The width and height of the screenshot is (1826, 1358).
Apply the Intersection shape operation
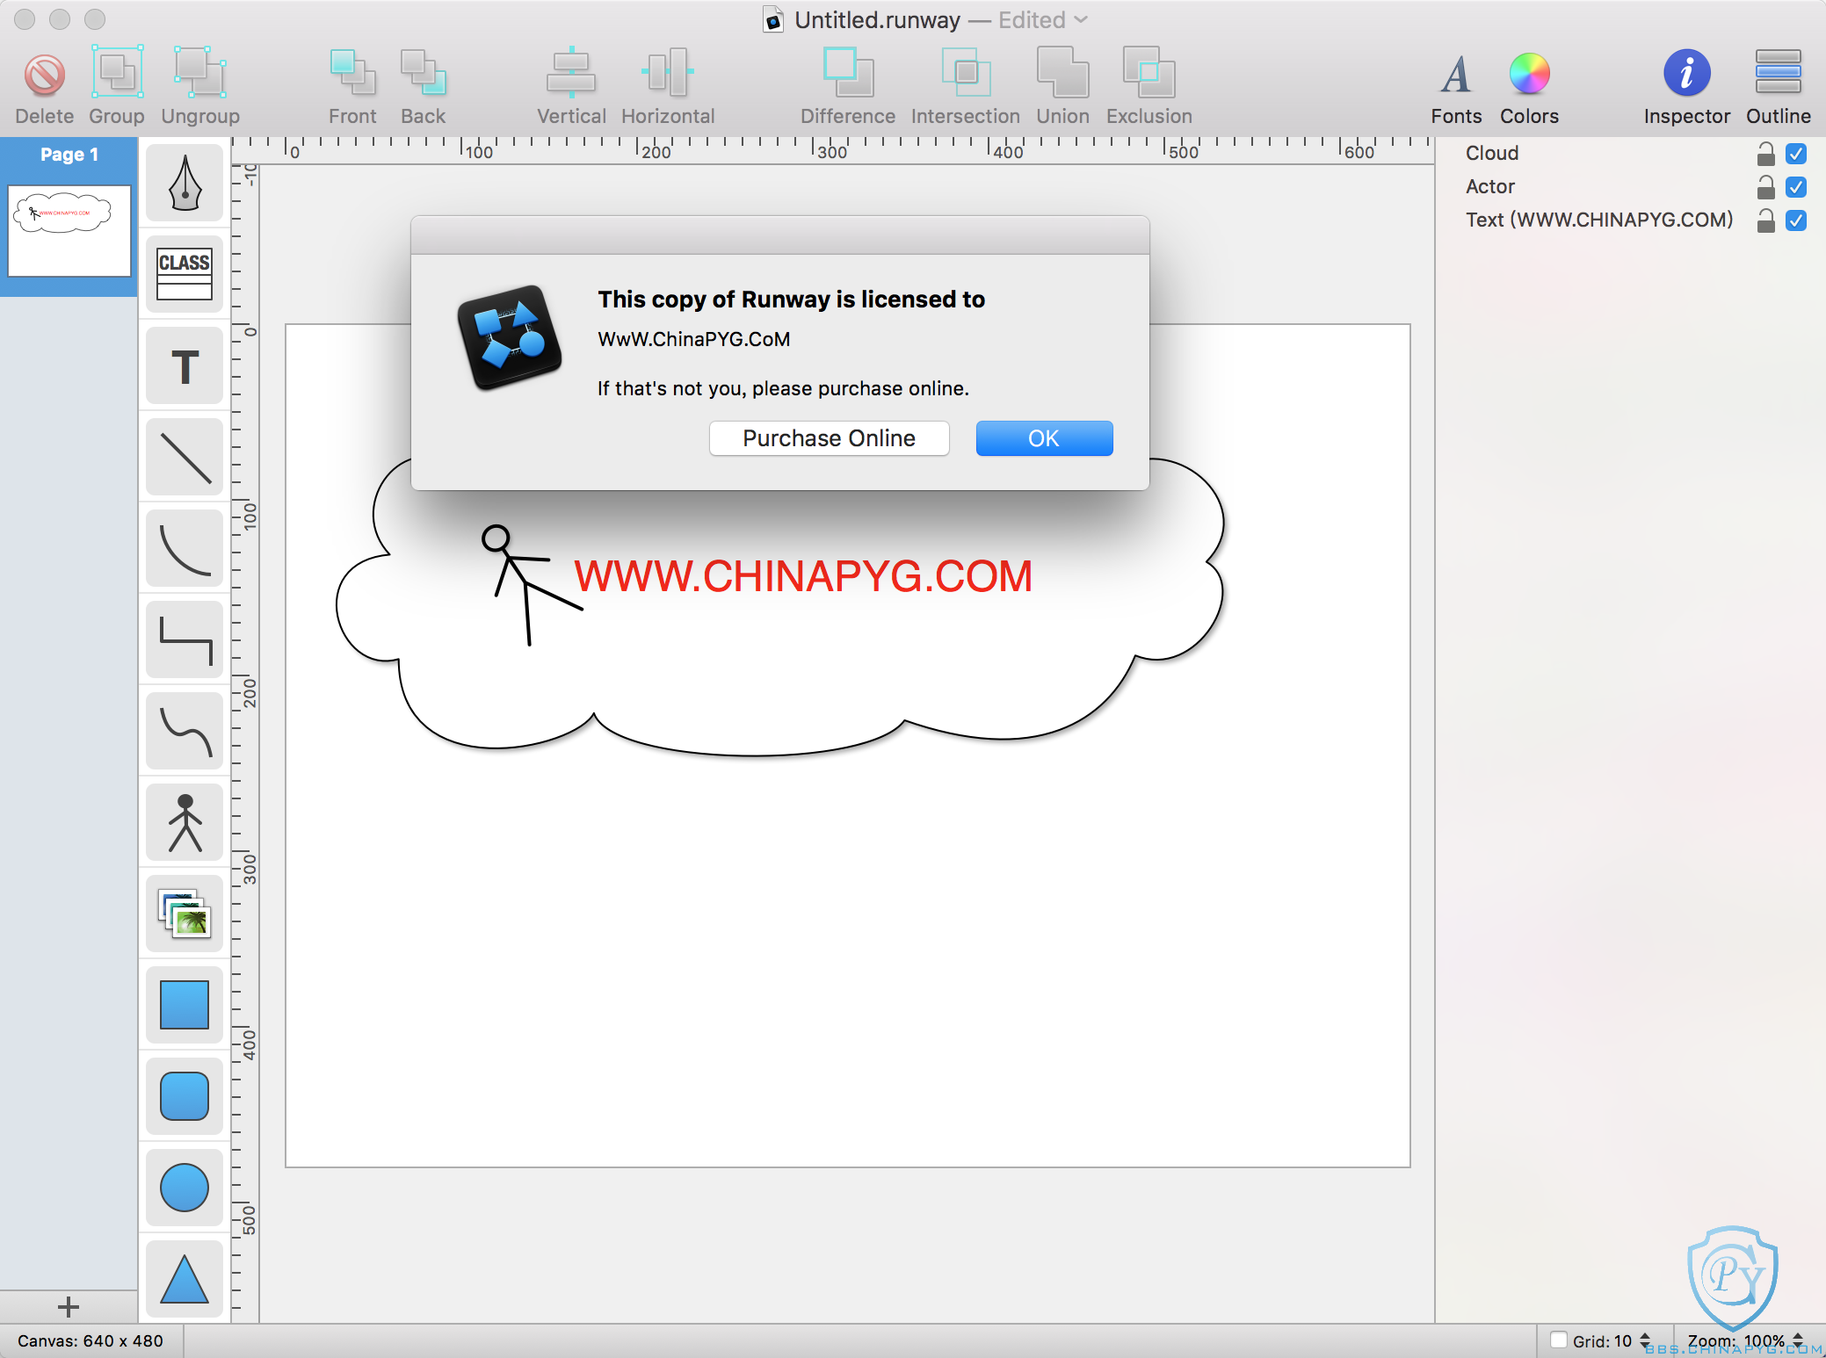966,73
